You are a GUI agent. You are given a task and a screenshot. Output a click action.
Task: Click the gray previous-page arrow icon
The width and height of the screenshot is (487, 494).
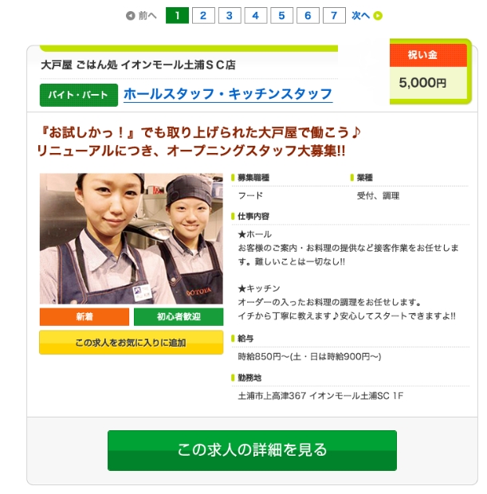[x=130, y=15]
